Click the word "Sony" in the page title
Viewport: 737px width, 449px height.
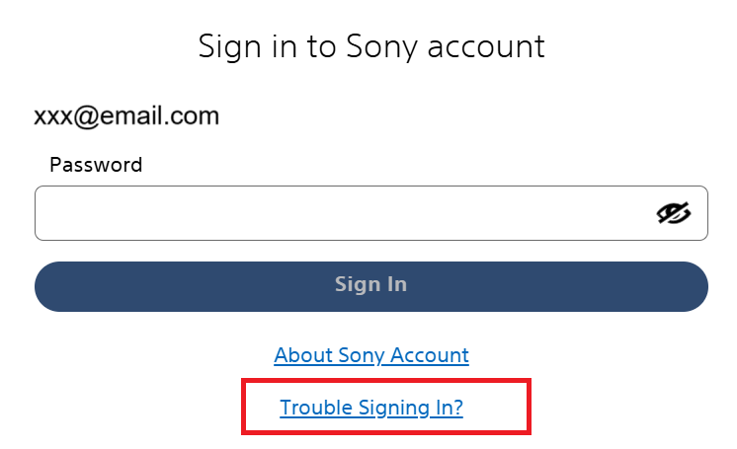click(x=382, y=46)
